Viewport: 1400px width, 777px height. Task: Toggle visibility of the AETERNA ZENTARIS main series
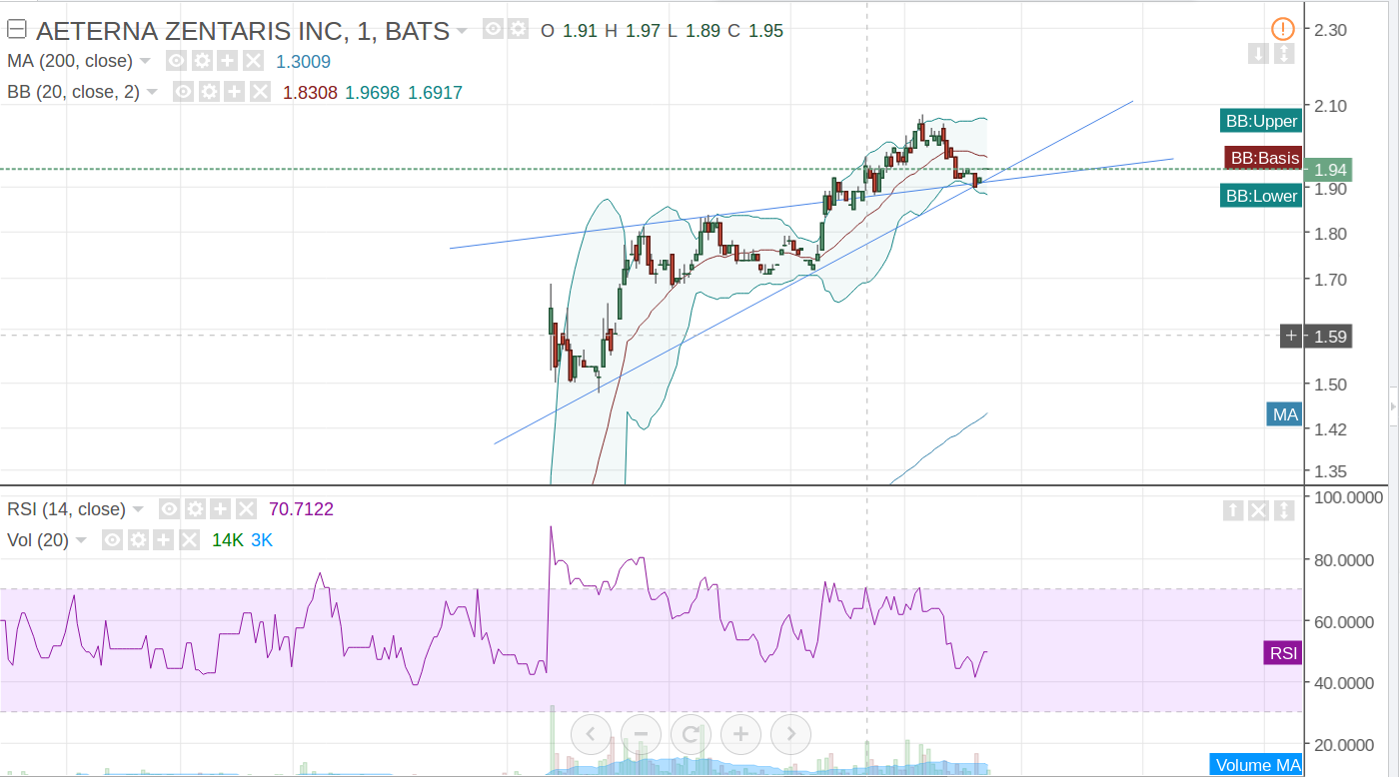[x=493, y=30]
